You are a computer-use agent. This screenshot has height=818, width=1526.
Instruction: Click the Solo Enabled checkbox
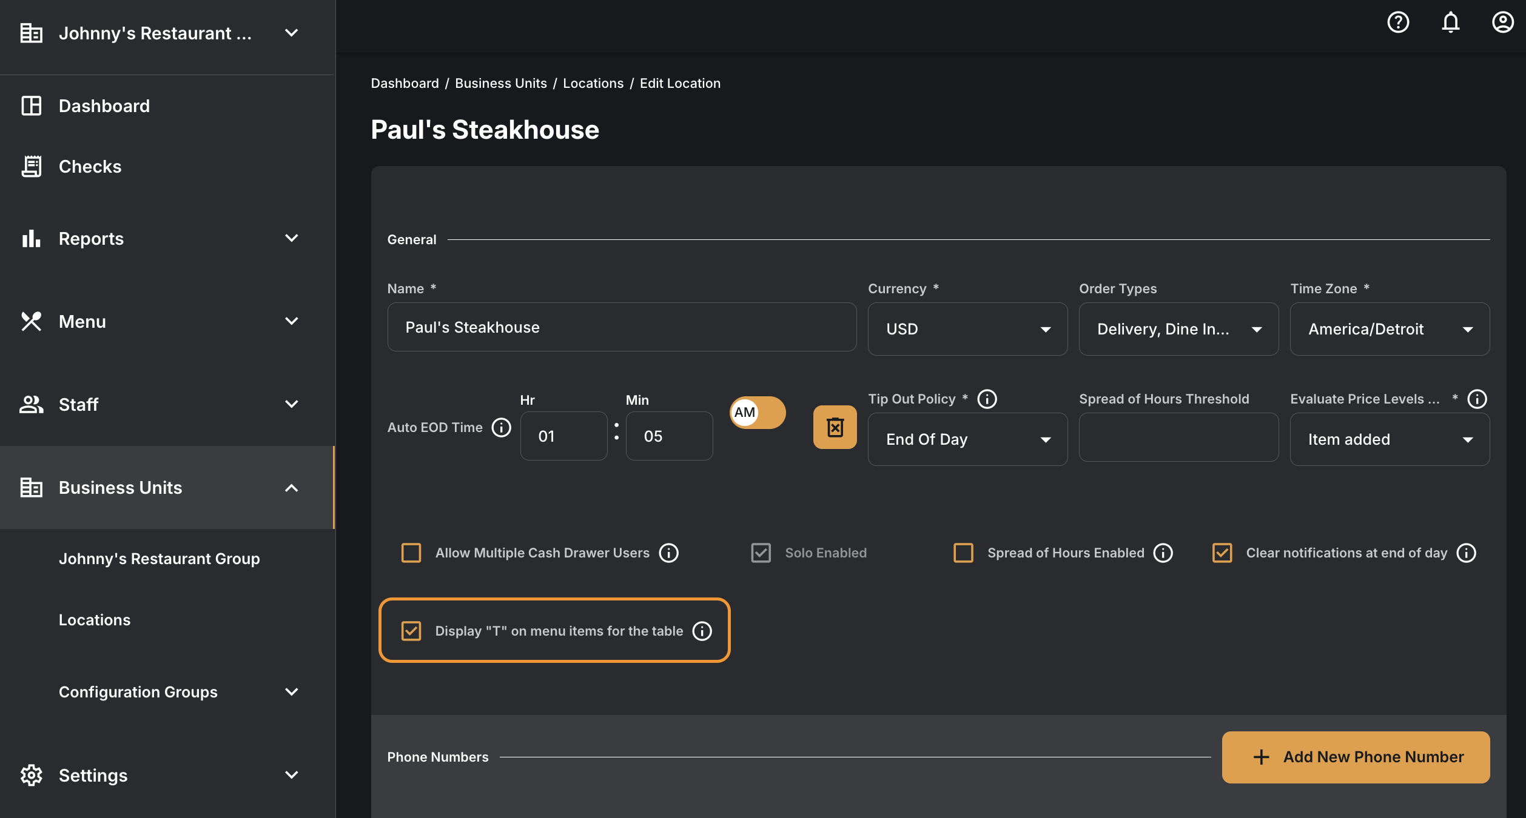[761, 553]
